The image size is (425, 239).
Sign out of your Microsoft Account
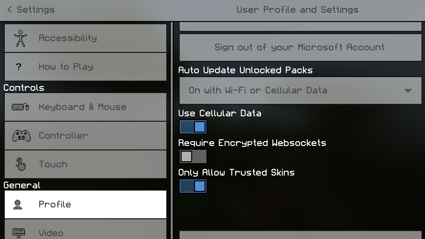point(300,47)
